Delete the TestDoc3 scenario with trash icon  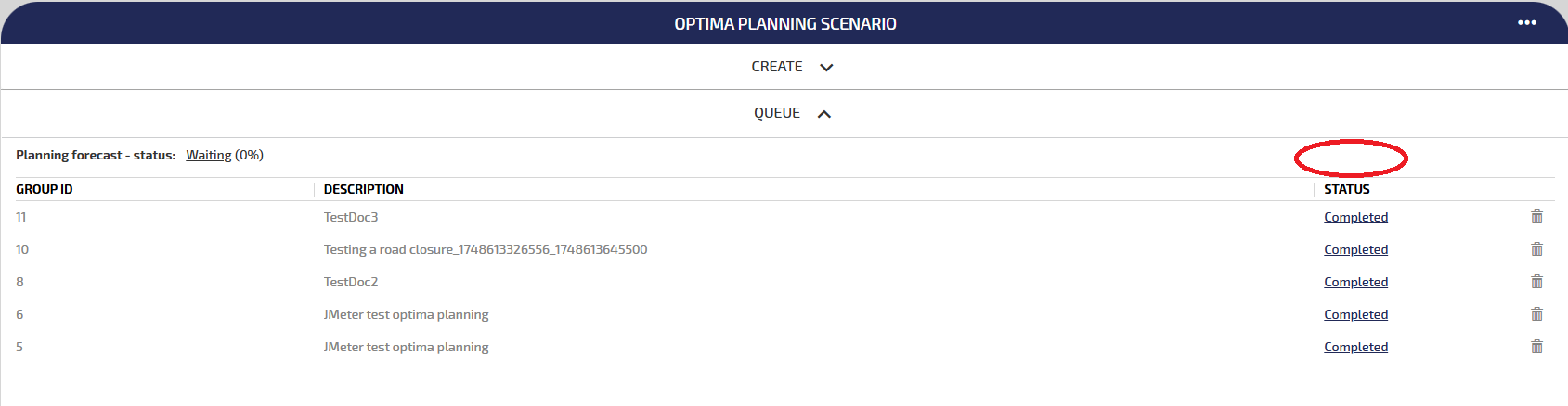(1536, 217)
